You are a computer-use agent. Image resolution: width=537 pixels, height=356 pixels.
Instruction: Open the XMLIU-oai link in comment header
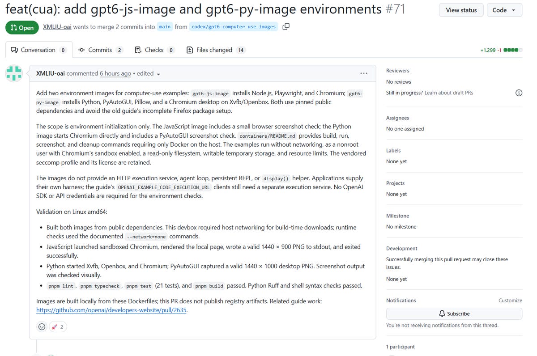50,73
